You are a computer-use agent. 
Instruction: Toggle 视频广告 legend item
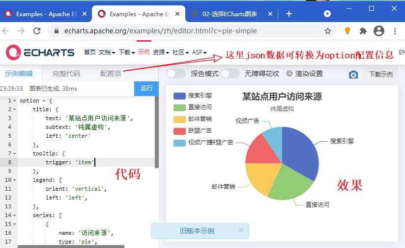(x=193, y=143)
